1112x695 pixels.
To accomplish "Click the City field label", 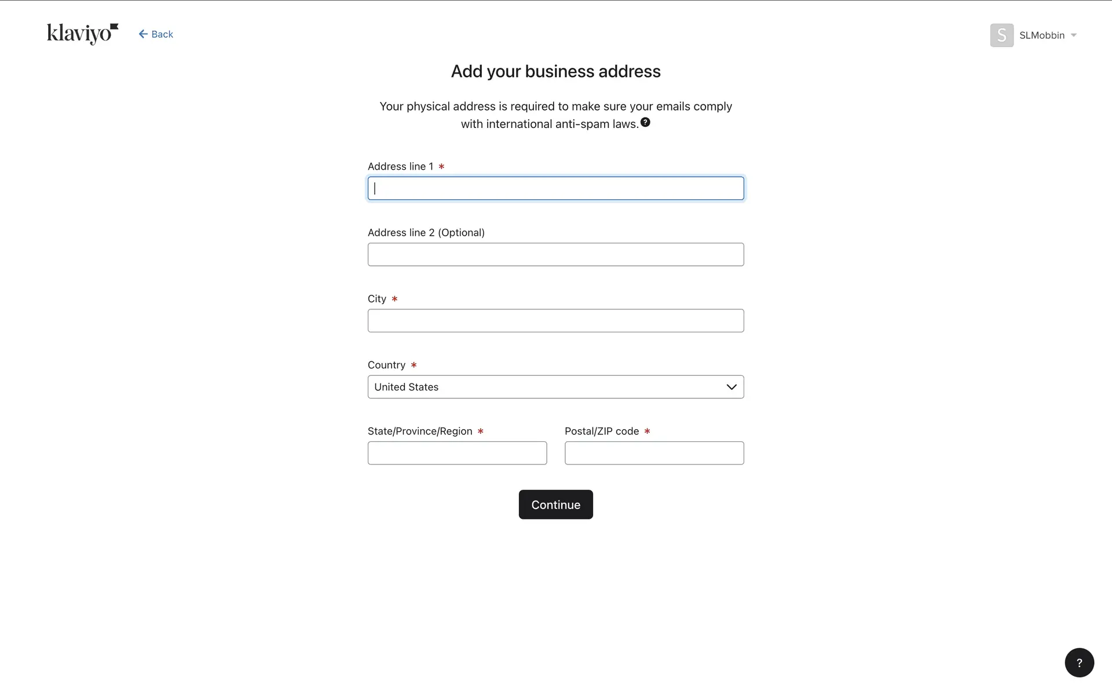I will (377, 299).
